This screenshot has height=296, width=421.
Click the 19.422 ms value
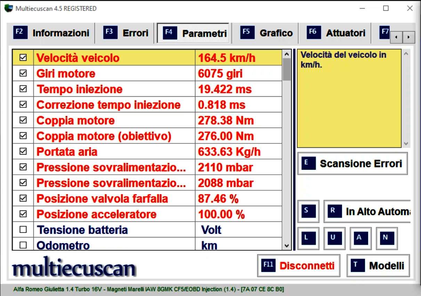pyautogui.click(x=225, y=89)
